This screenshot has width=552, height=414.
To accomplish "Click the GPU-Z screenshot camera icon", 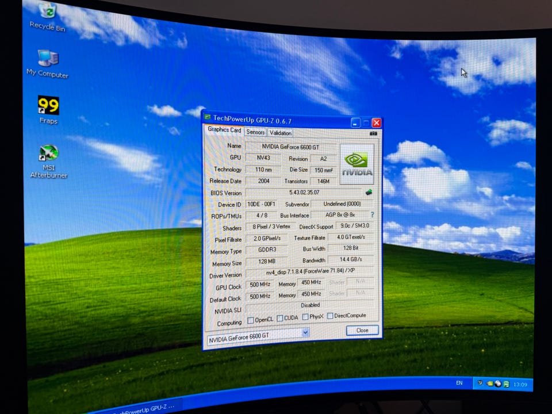I will 373,133.
